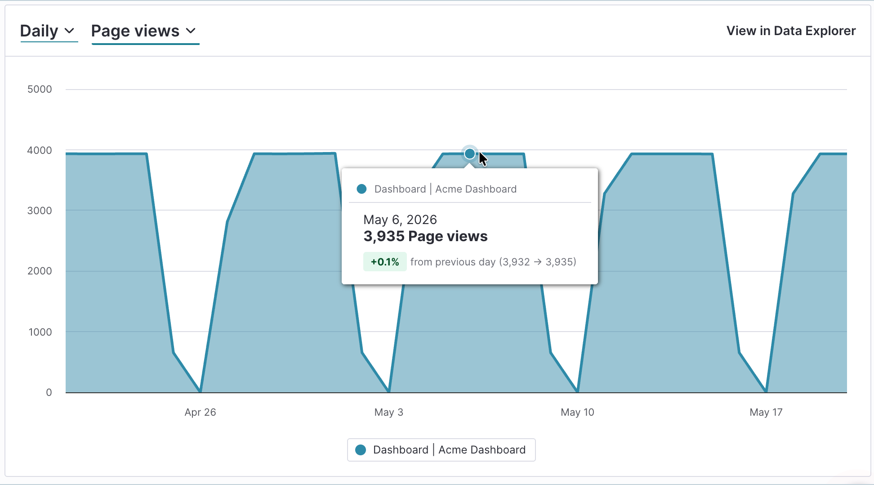
Task: Click the 3000 y-axis label
Action: (x=40, y=211)
